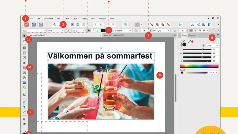
Task: Adjust the Opacity slider
Action: [x=197, y=73]
